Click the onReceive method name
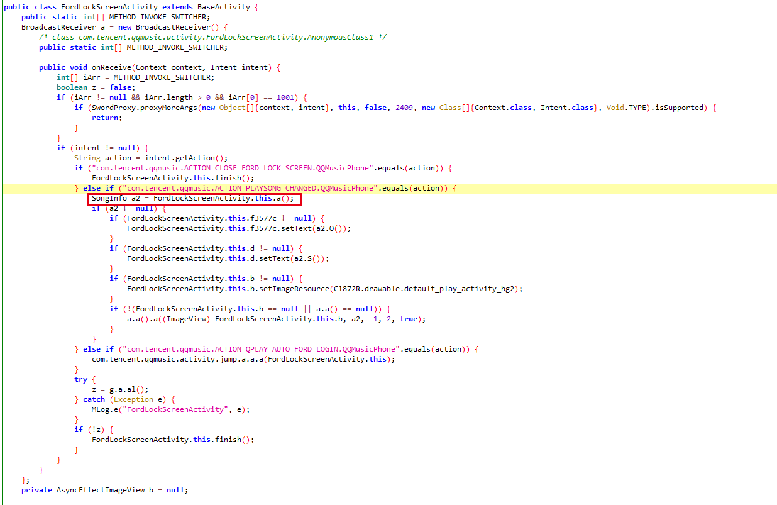Viewport: 777px width, 505px height. coord(111,67)
